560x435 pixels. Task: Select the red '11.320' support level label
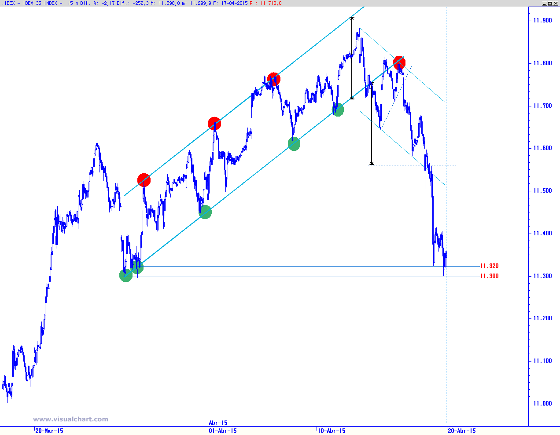click(x=489, y=266)
